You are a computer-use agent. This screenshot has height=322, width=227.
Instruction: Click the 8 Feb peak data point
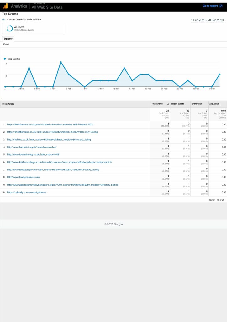coord(61,62)
